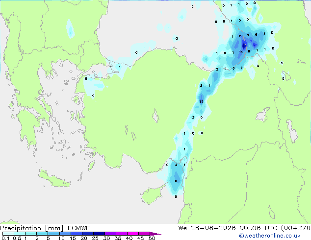Click the legend scale label '45'
Image resolution: width=311 pixels, height=240 pixels.
coord(140,238)
